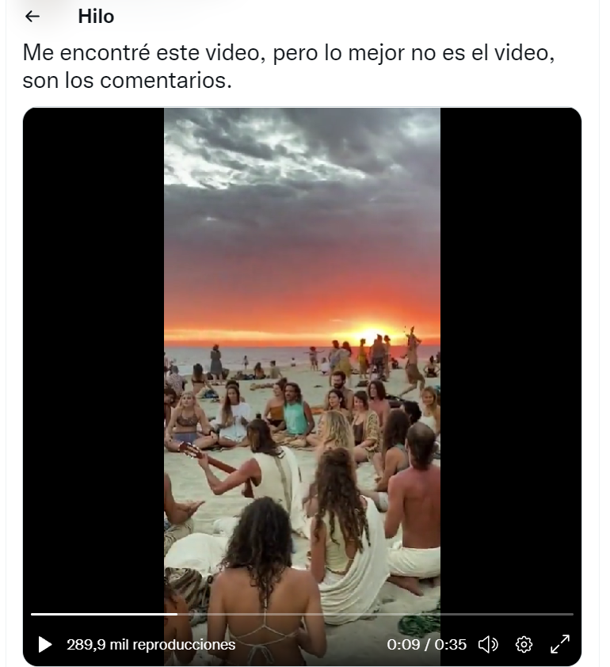610x667 pixels.
Task: Seek to the middle of the progress bar
Action: pos(302,614)
